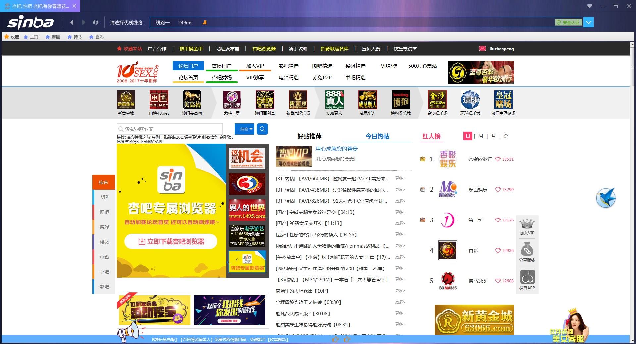Switch ranking to 月 (monthly)
Image resolution: width=636 pixels, height=344 pixels.
(x=493, y=136)
